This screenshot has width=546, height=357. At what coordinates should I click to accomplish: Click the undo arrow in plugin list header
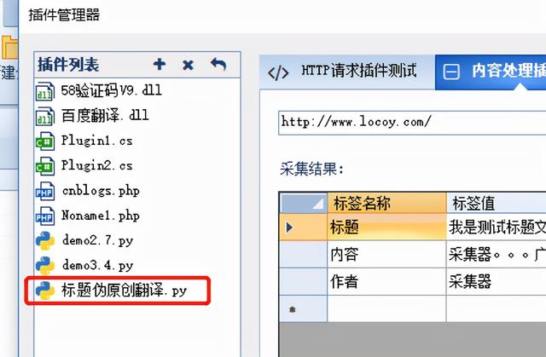click(x=218, y=64)
